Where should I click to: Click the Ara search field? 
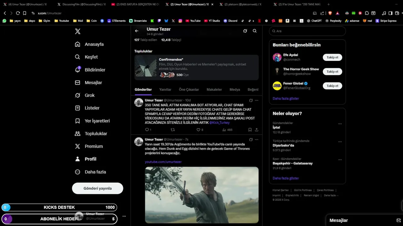[x=307, y=31]
